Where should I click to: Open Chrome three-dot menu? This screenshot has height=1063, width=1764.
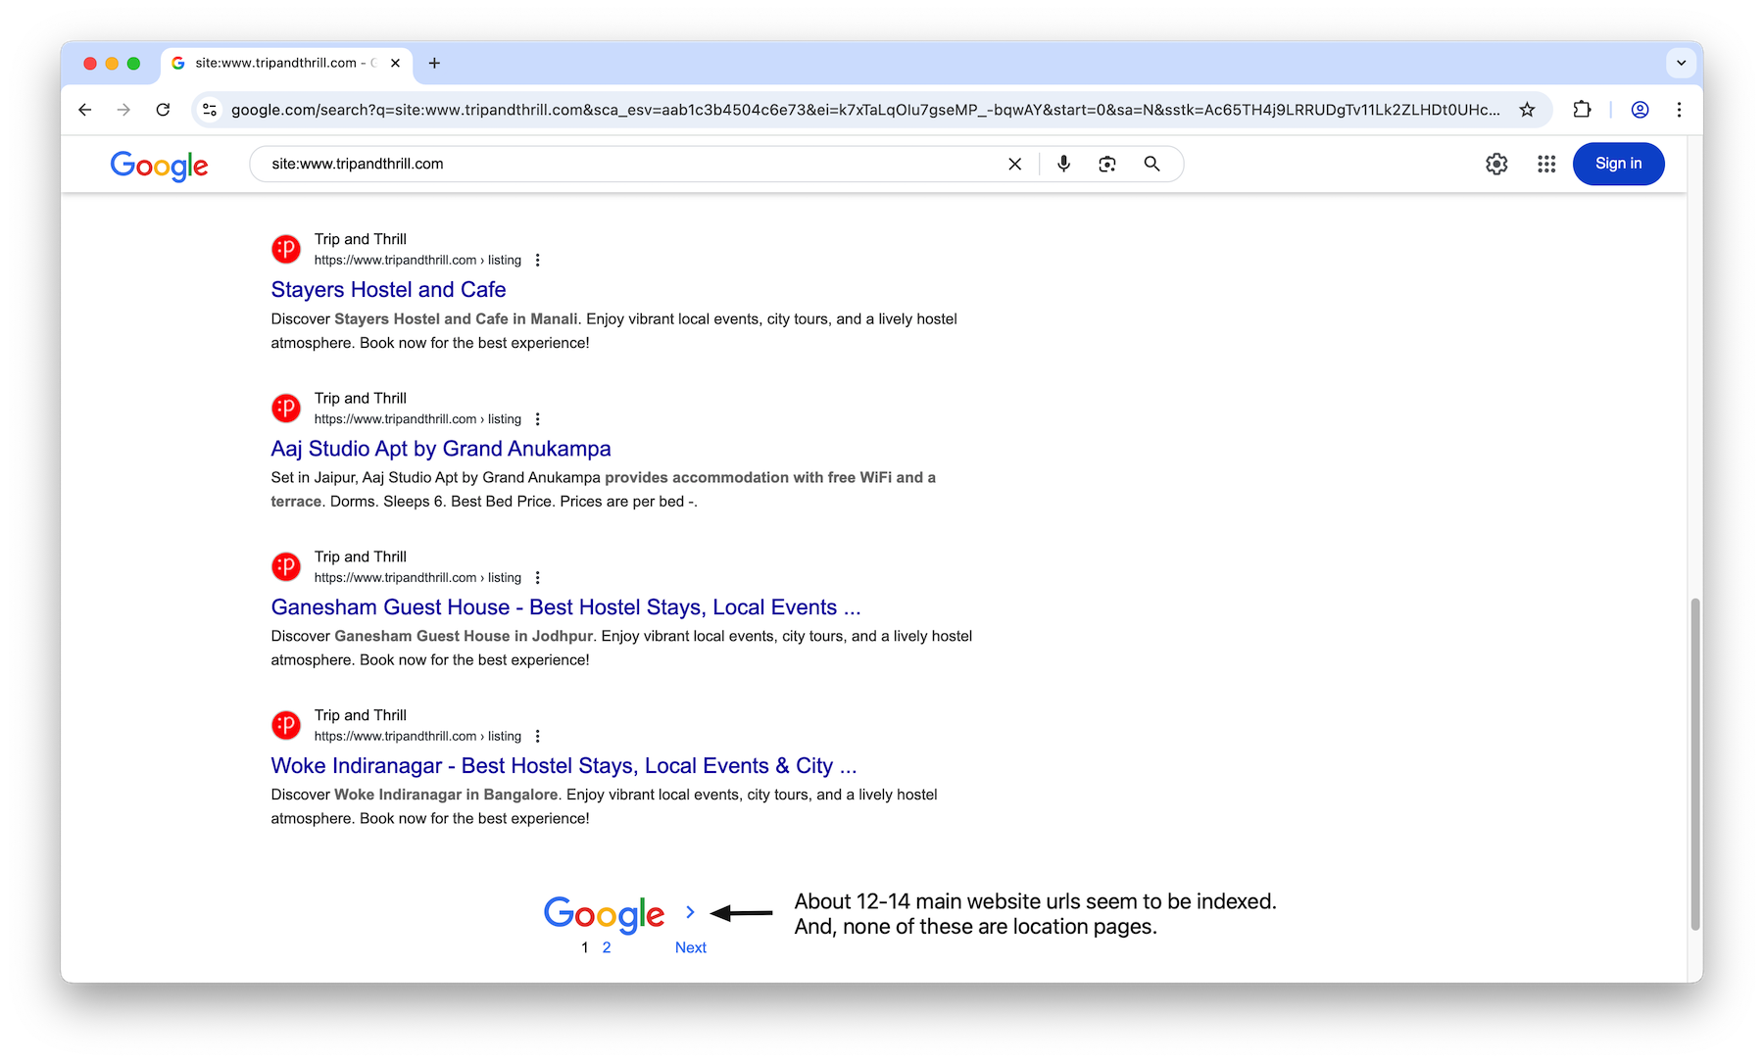coord(1679,110)
